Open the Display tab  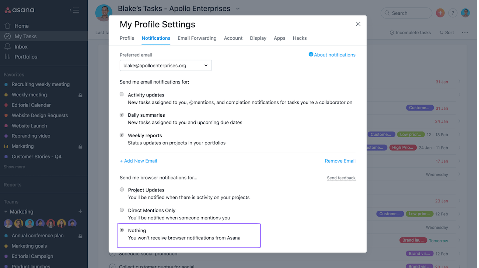point(258,38)
